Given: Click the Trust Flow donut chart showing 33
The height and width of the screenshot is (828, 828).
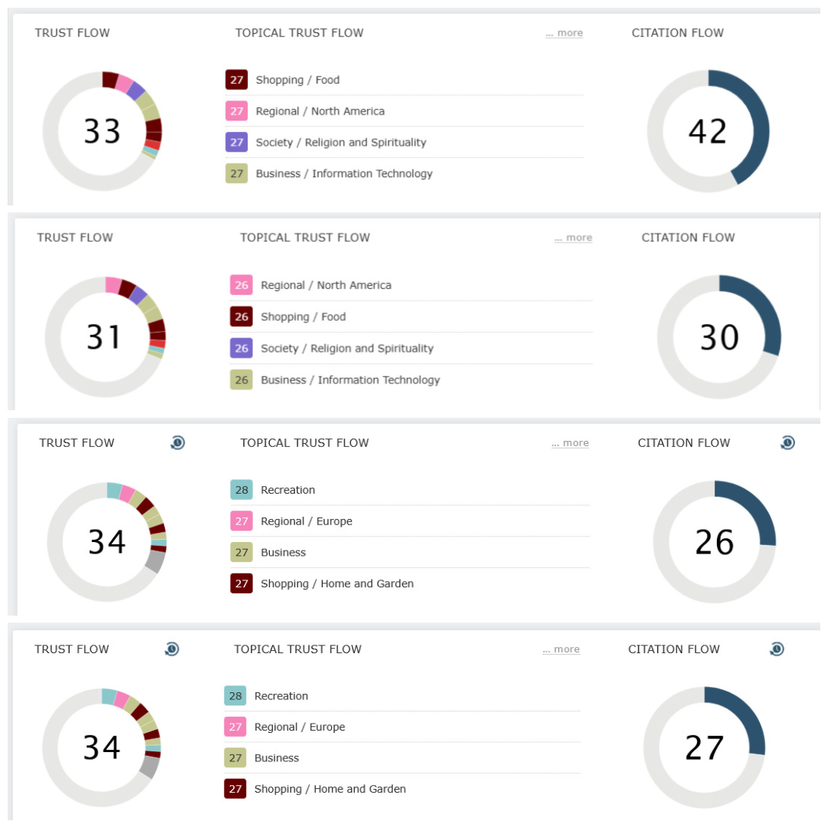Looking at the screenshot, I should click(102, 131).
